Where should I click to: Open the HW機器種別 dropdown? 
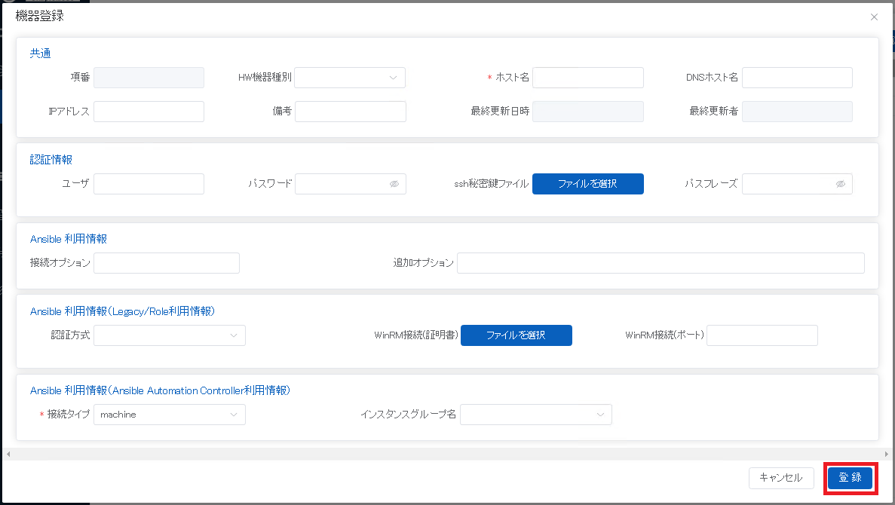[350, 78]
